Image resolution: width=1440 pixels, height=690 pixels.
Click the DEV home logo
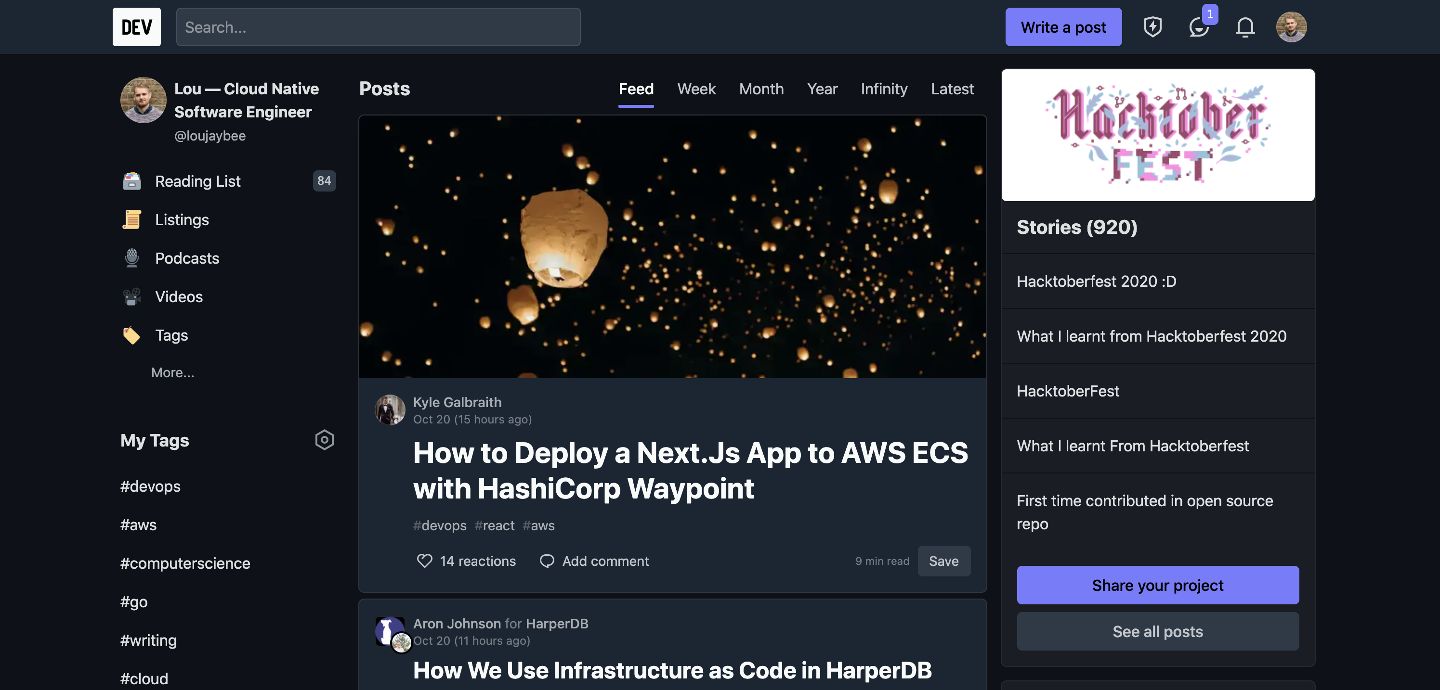[136, 26]
